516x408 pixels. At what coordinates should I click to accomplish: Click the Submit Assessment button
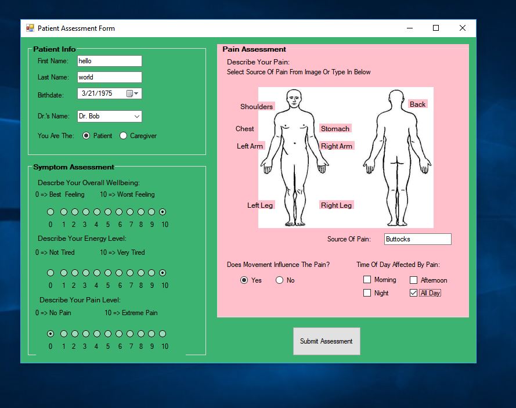[326, 341]
